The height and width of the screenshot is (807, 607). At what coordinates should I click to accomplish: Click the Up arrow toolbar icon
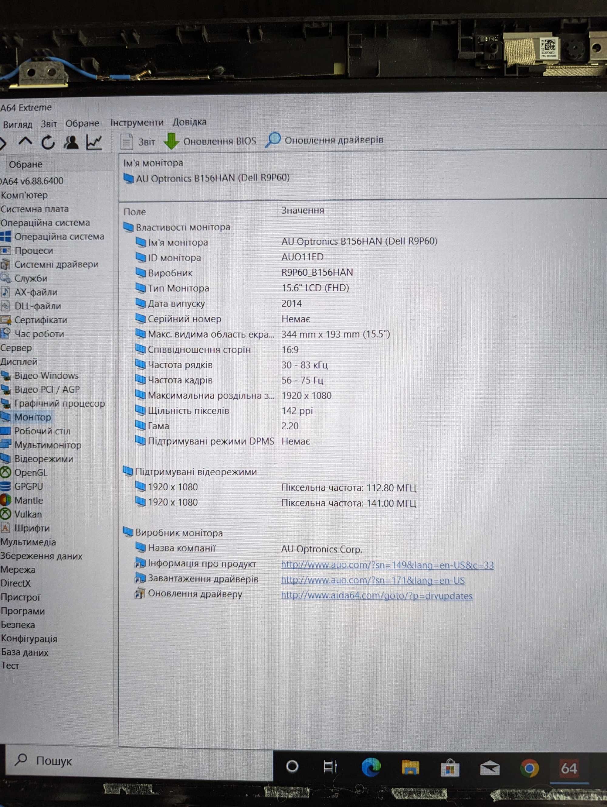pos(25,141)
